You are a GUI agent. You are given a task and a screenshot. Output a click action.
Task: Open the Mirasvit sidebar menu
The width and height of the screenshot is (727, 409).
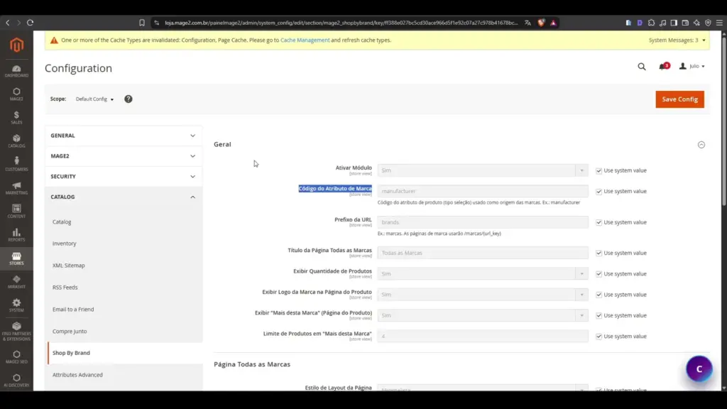[x=17, y=282]
